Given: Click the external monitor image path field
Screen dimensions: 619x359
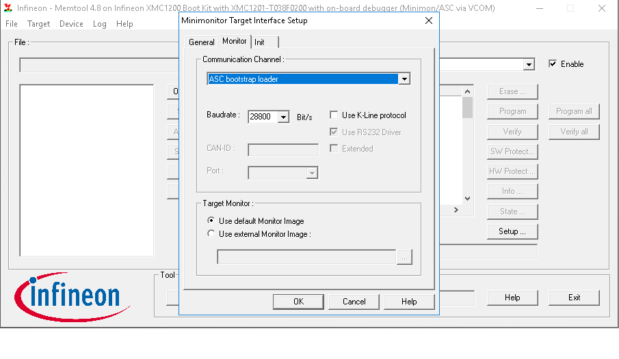Looking at the screenshot, I should pyautogui.click(x=306, y=257).
